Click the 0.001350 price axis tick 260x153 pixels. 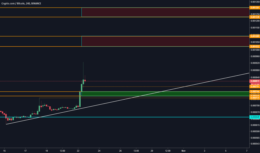(255, 2)
